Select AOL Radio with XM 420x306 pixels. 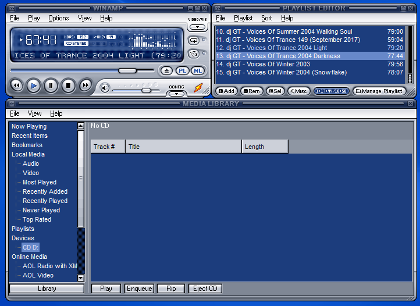(x=50, y=266)
